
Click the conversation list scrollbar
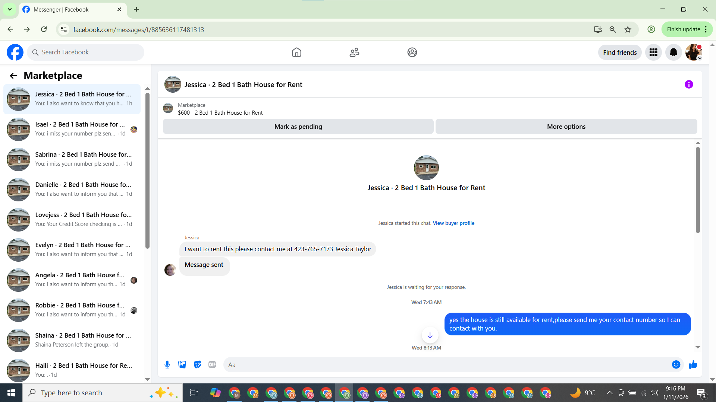click(147, 170)
